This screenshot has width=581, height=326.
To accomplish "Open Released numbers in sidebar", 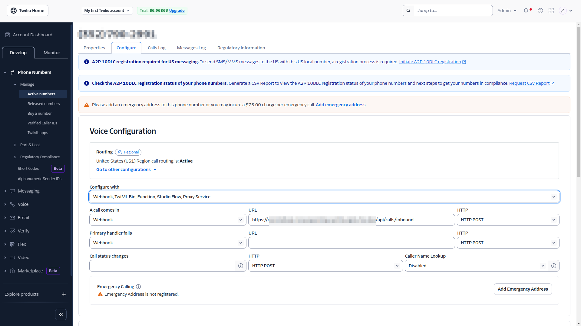I will pyautogui.click(x=44, y=104).
